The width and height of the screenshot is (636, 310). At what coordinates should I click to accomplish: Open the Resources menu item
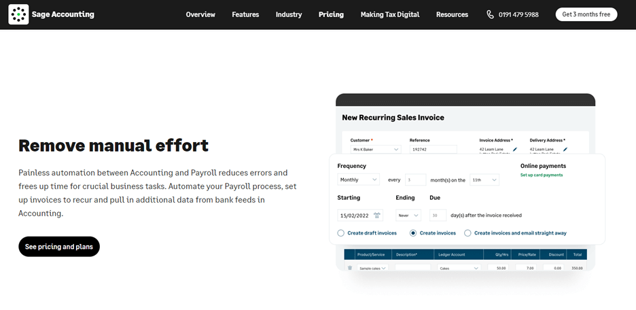click(452, 14)
